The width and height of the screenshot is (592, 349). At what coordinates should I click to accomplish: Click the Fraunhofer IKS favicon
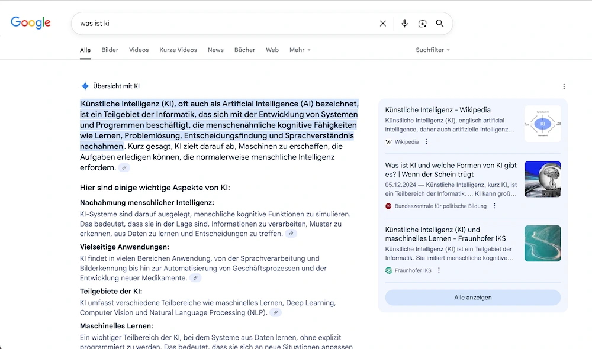[x=388, y=270]
